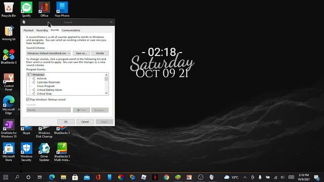Confirm with the OK button
This screenshot has height=182, width=324.
pyautogui.click(x=66, y=122)
